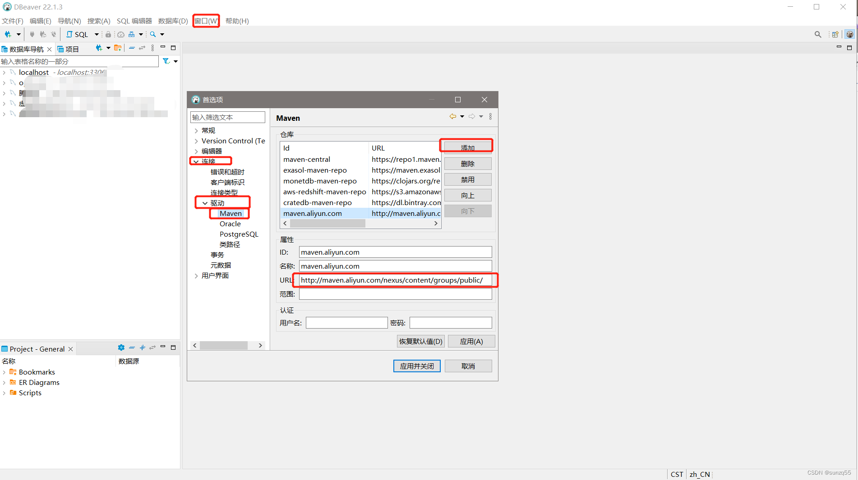
Task: Click the 添加 repository button
Action: pos(468,147)
